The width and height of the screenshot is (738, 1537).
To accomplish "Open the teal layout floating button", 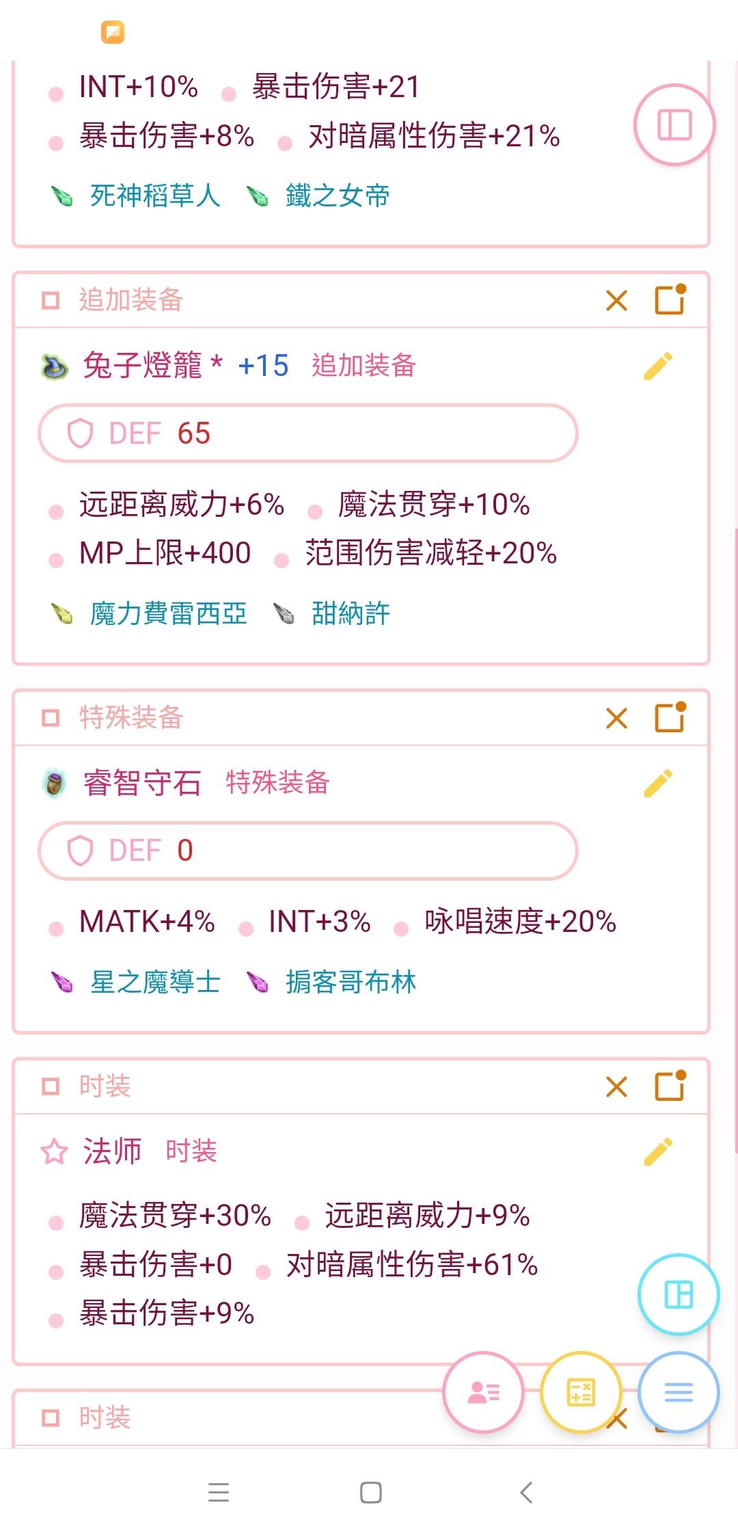I will click(678, 1294).
